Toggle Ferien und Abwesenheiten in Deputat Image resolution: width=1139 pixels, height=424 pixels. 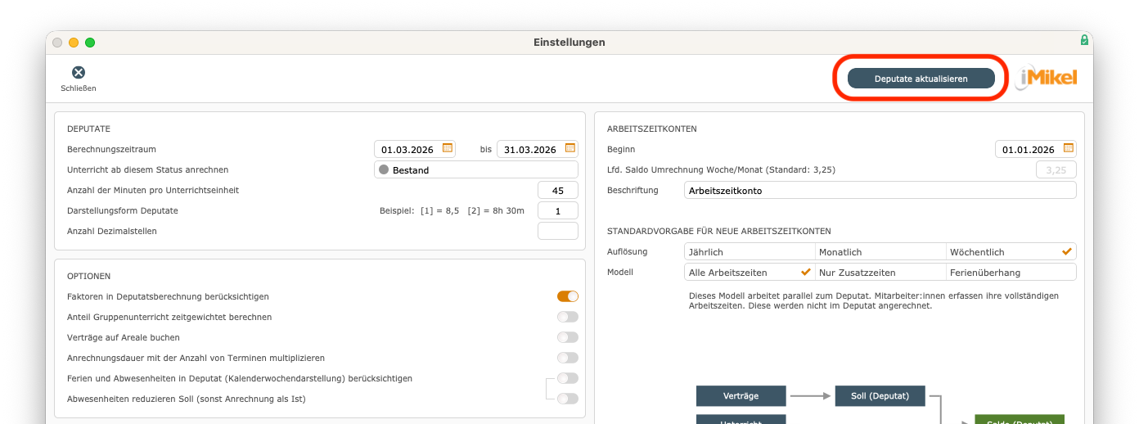(568, 378)
